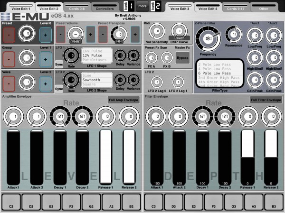The height and width of the screenshot is (213, 285).
Task: Decrease Voice with the minus button
Action: click(x=9, y=83)
